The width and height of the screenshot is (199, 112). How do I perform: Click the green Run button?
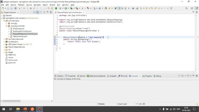[66, 8]
